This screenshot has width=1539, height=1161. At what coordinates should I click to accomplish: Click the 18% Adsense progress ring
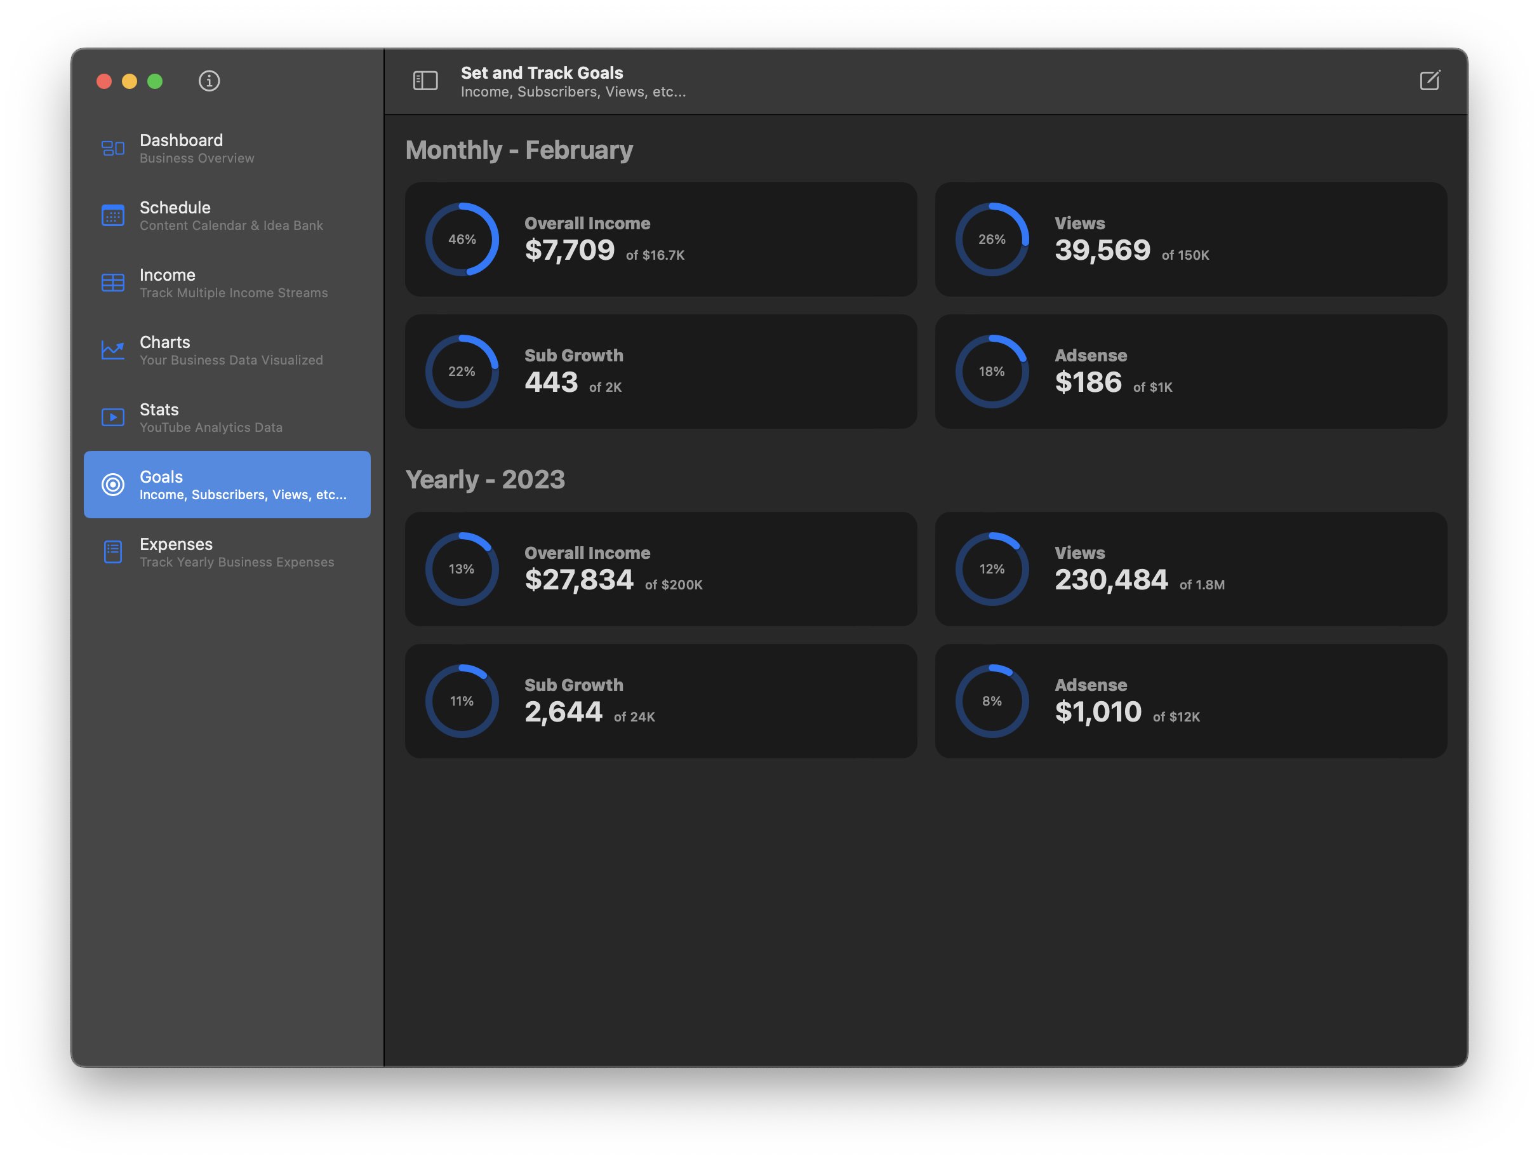pyautogui.click(x=992, y=372)
